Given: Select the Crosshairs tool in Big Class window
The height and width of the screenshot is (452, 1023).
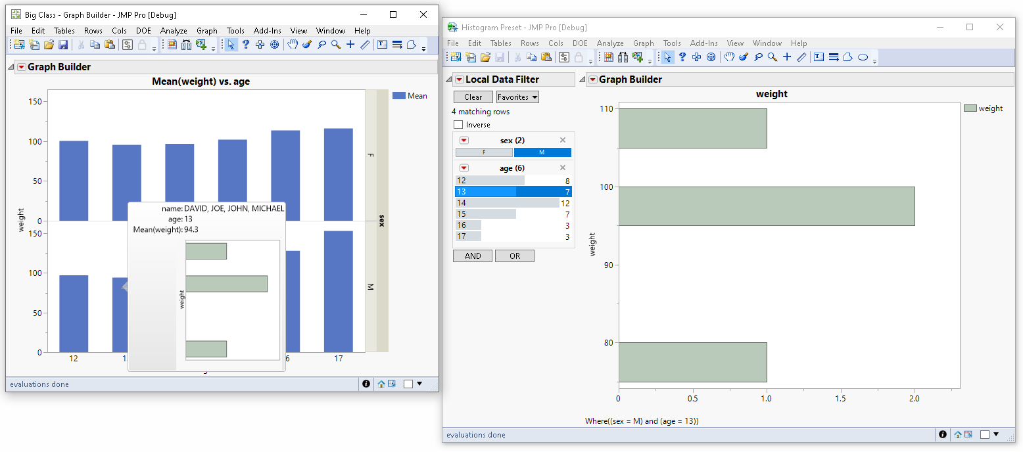Looking at the screenshot, I should click(350, 45).
